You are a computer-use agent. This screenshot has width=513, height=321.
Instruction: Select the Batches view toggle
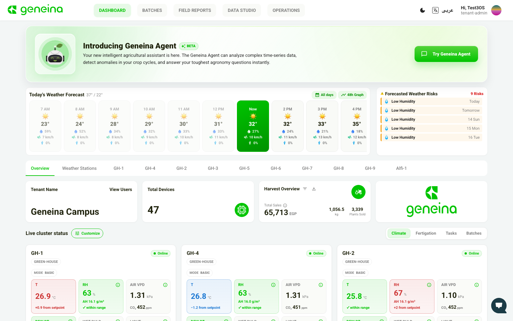[x=474, y=233]
